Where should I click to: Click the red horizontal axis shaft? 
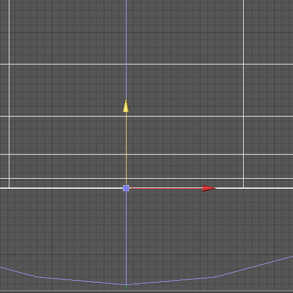click(x=166, y=188)
